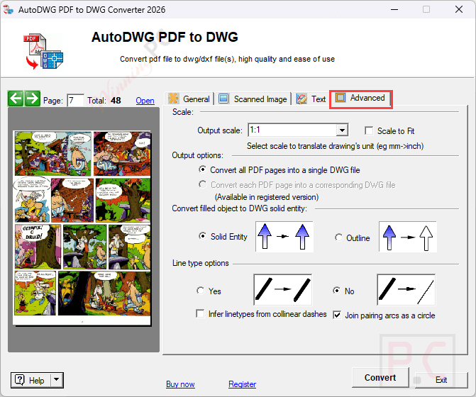The width and height of the screenshot is (476, 397).
Task: Click the Help button
Action: [x=31, y=380]
